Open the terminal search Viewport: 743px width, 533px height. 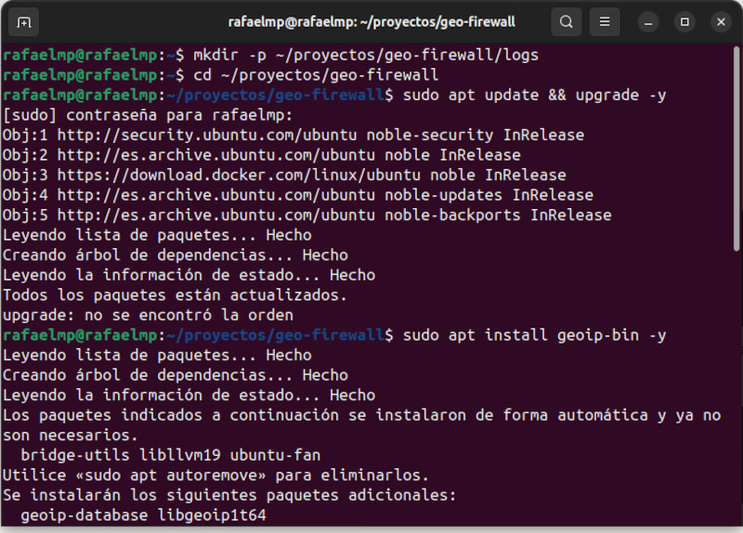(x=567, y=21)
